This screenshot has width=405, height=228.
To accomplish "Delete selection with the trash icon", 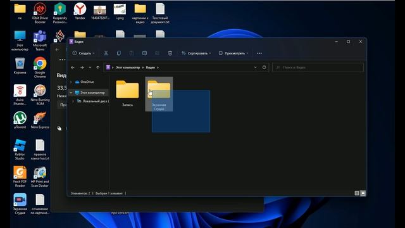I will (170, 53).
